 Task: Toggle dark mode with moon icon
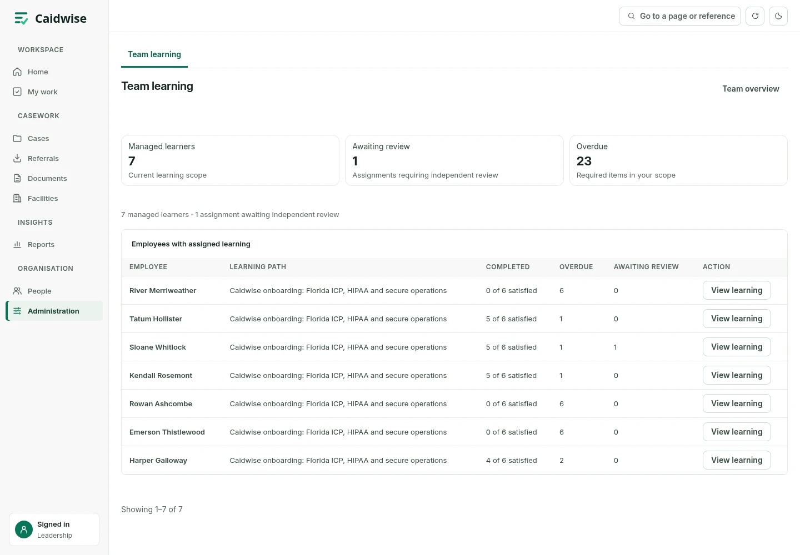(778, 16)
